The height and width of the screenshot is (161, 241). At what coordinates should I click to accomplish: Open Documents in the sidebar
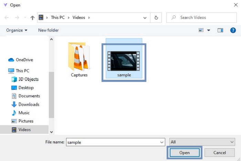[26, 96]
